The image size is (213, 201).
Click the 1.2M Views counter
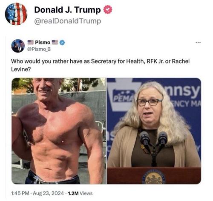coord(80,193)
